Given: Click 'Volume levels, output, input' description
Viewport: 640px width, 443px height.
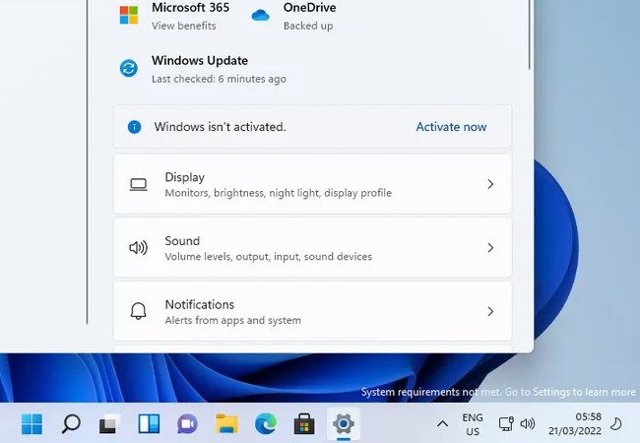Looking at the screenshot, I should pos(269,257).
